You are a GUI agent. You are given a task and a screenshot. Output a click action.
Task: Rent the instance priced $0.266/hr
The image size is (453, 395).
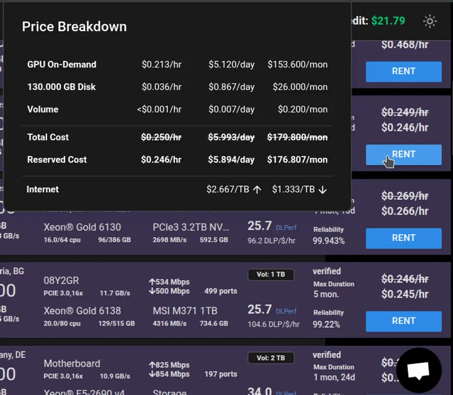[x=404, y=238]
